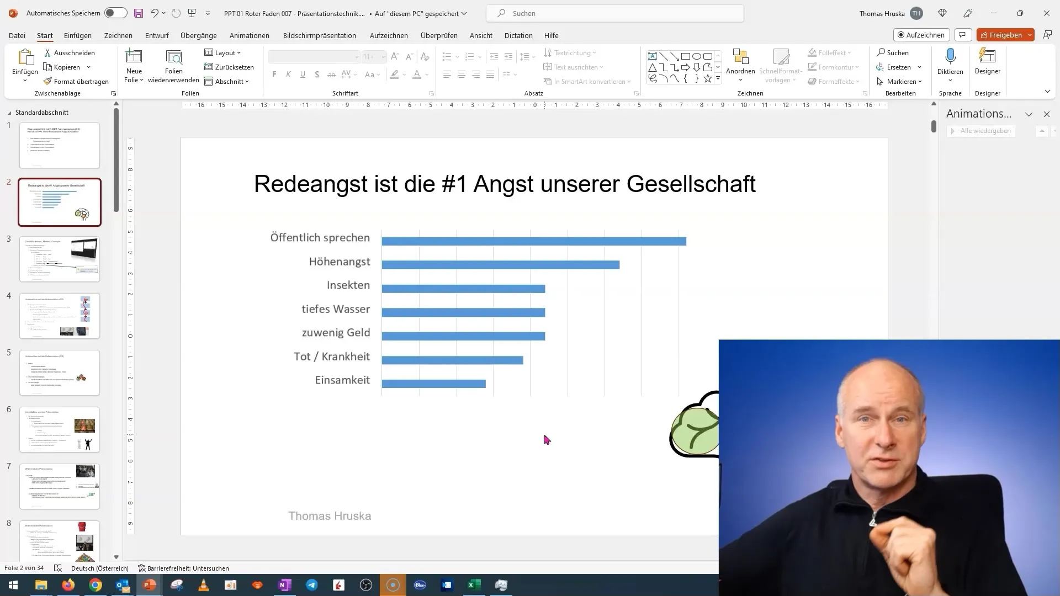The image size is (1060, 596).
Task: Click the Redo/repeat icon
Action: click(176, 13)
